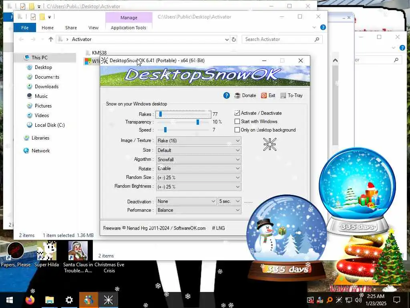Image resolution: width=410 pixels, height=308 pixels.
Task: Open Windows Start menu
Action: coord(10,300)
